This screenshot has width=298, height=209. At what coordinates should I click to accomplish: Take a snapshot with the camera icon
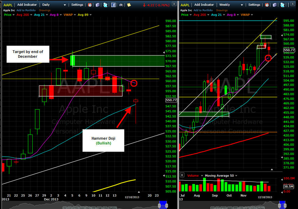121,5
